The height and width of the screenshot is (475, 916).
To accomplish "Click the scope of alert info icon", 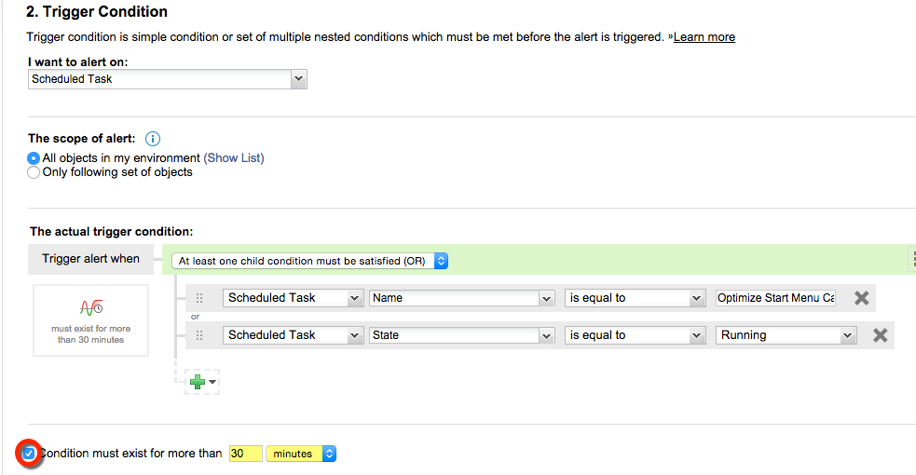I will 154,139.
